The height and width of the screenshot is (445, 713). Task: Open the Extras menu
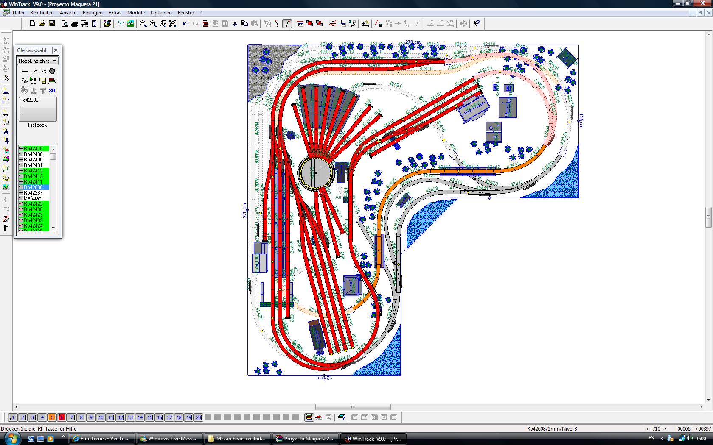pyautogui.click(x=115, y=13)
